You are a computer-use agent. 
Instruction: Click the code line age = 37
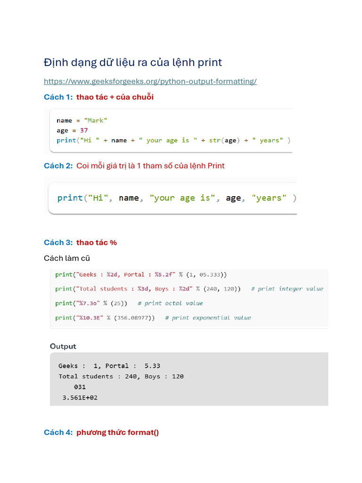coord(72,130)
